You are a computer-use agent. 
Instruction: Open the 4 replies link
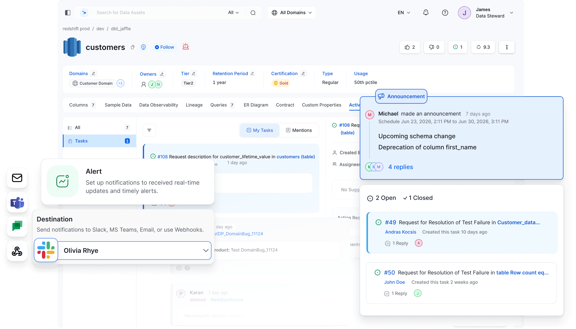click(400, 167)
